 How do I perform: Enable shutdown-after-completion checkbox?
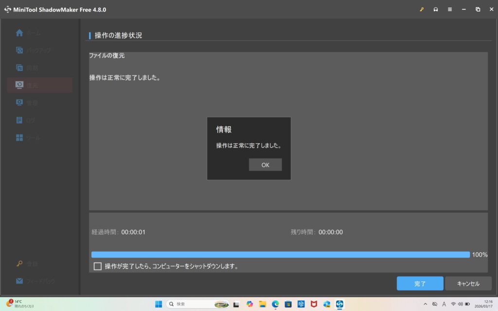[x=98, y=266]
